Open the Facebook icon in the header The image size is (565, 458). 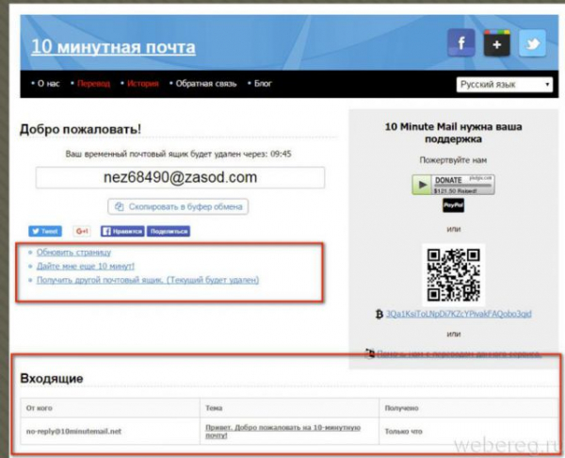460,43
